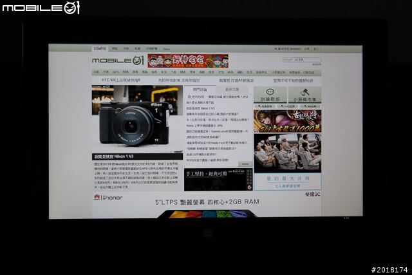Viewport: 412px width, 275px height.
Task: Open the Nokia 上季手機銷量 discussion link
Action: pyautogui.click(x=205, y=126)
